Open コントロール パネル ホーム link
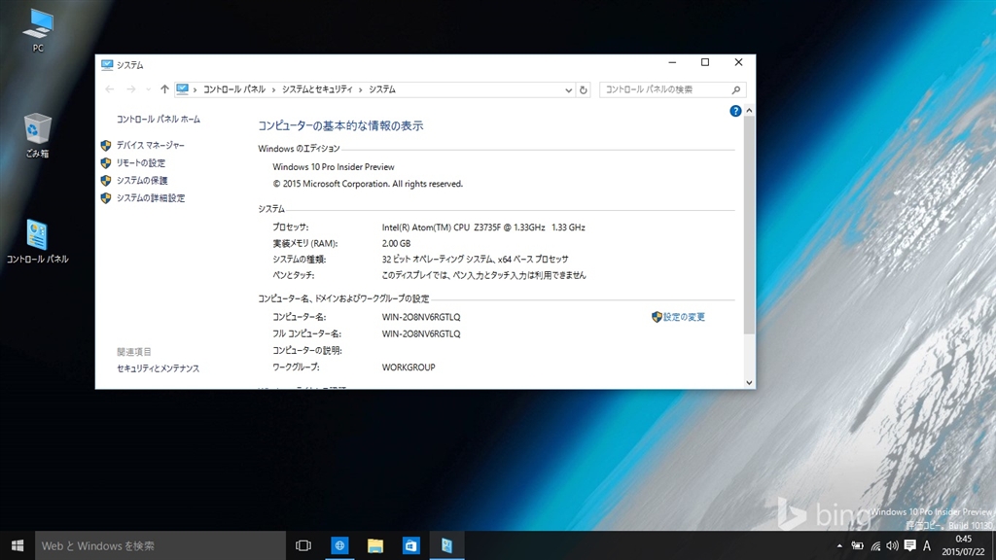996x560 pixels. coord(159,119)
